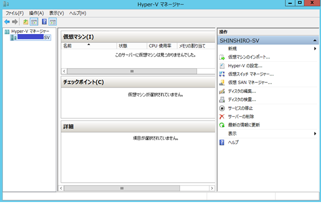Toggle the Show/Hide Console Tree toolbar icon
The image size is (321, 206).
34,22
